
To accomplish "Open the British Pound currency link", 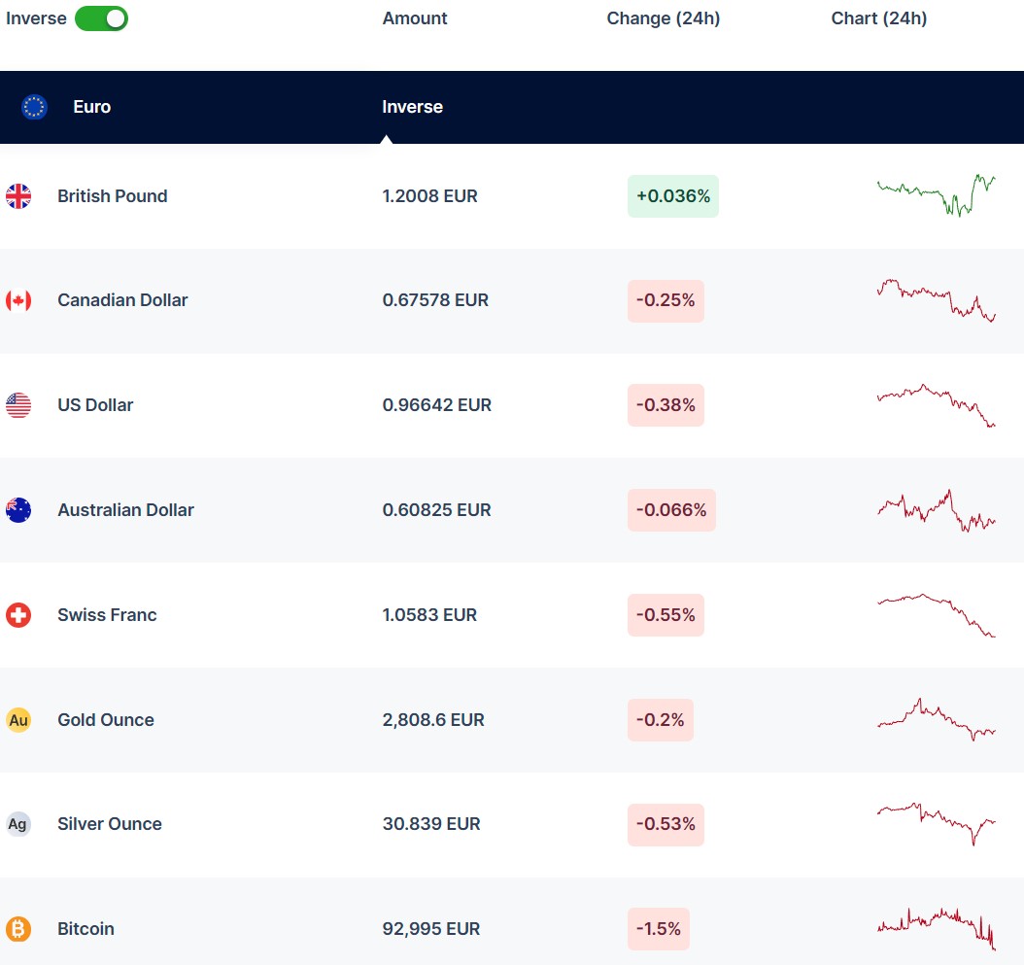I will 112,196.
